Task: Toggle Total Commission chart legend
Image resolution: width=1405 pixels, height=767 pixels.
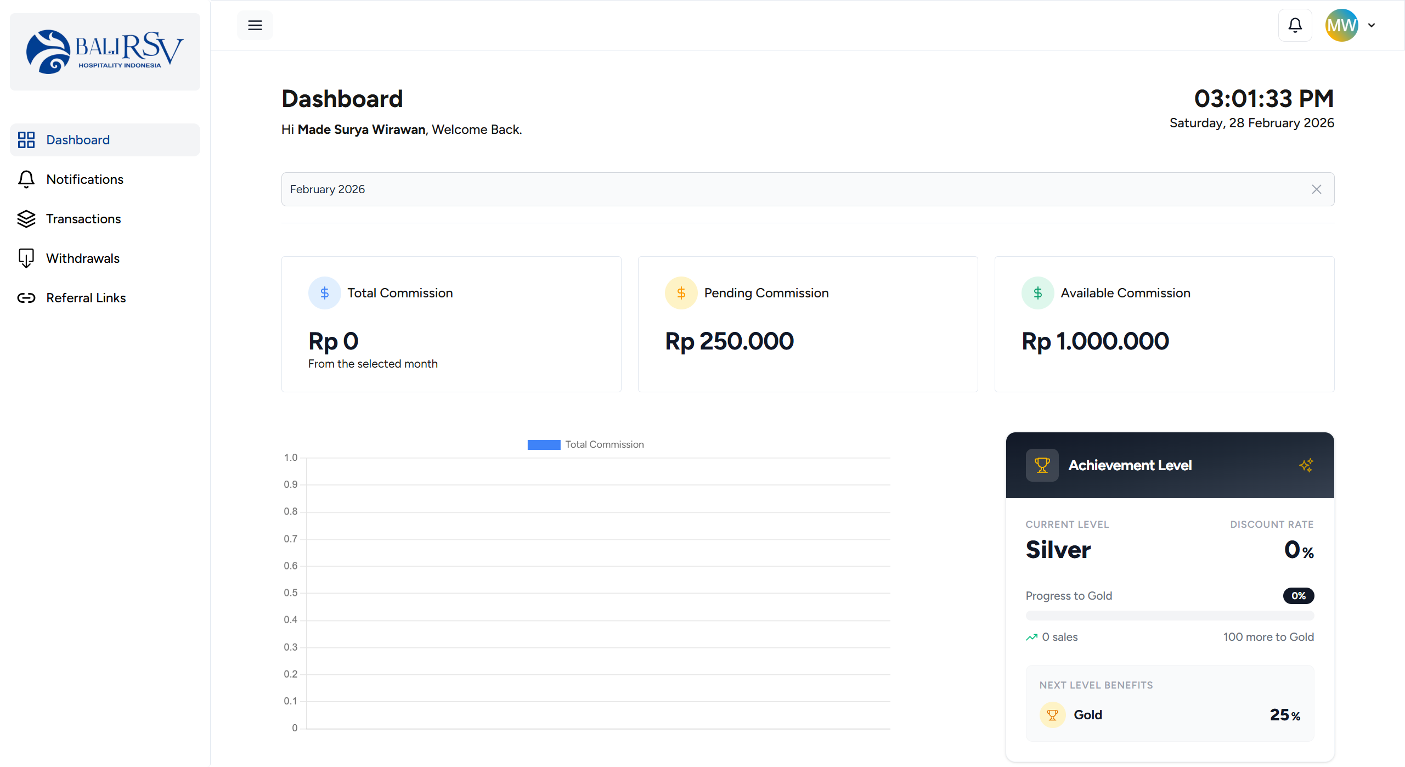Action: click(x=585, y=444)
